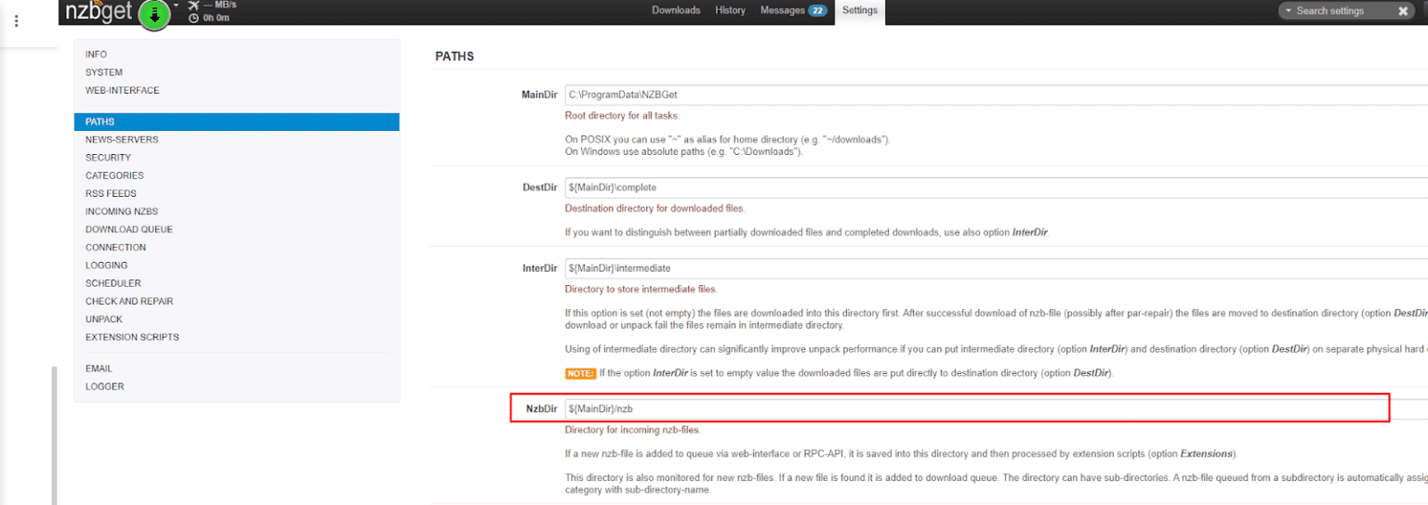This screenshot has width=1428, height=505.
Task: Open the History tab
Action: (x=730, y=10)
